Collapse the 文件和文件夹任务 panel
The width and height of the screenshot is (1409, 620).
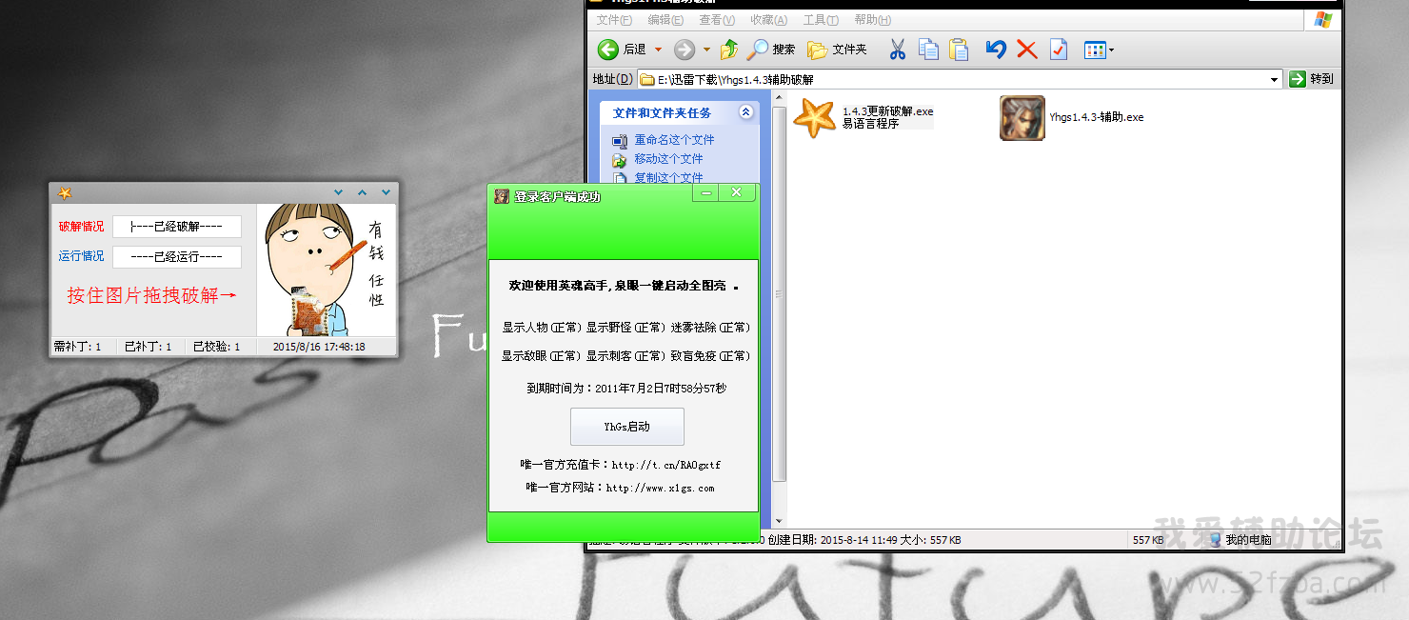coord(745,112)
